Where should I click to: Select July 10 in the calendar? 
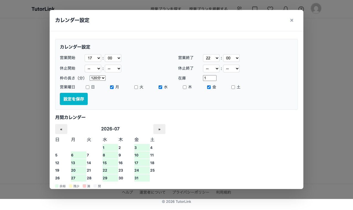[x=142, y=155]
